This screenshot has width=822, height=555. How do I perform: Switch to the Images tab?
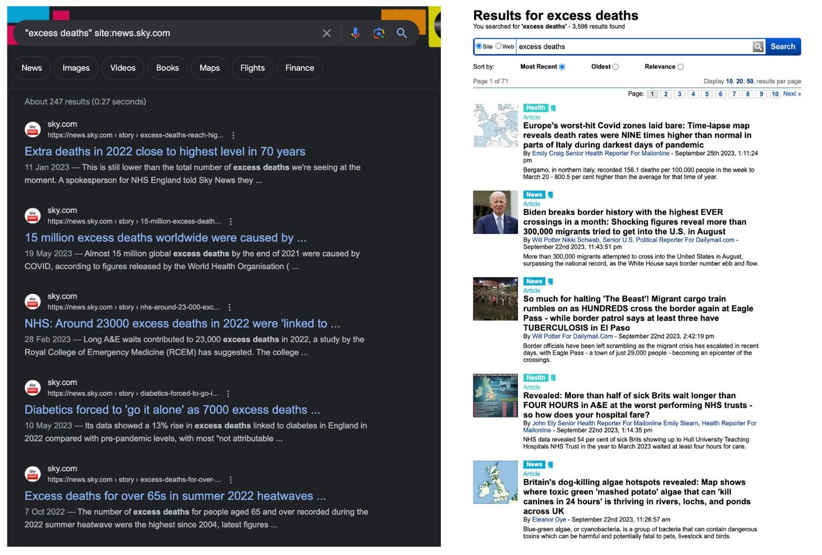tap(76, 68)
